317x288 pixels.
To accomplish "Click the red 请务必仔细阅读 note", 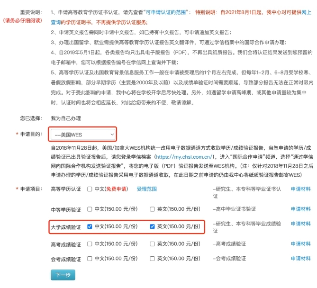I will tap(22, 20).
